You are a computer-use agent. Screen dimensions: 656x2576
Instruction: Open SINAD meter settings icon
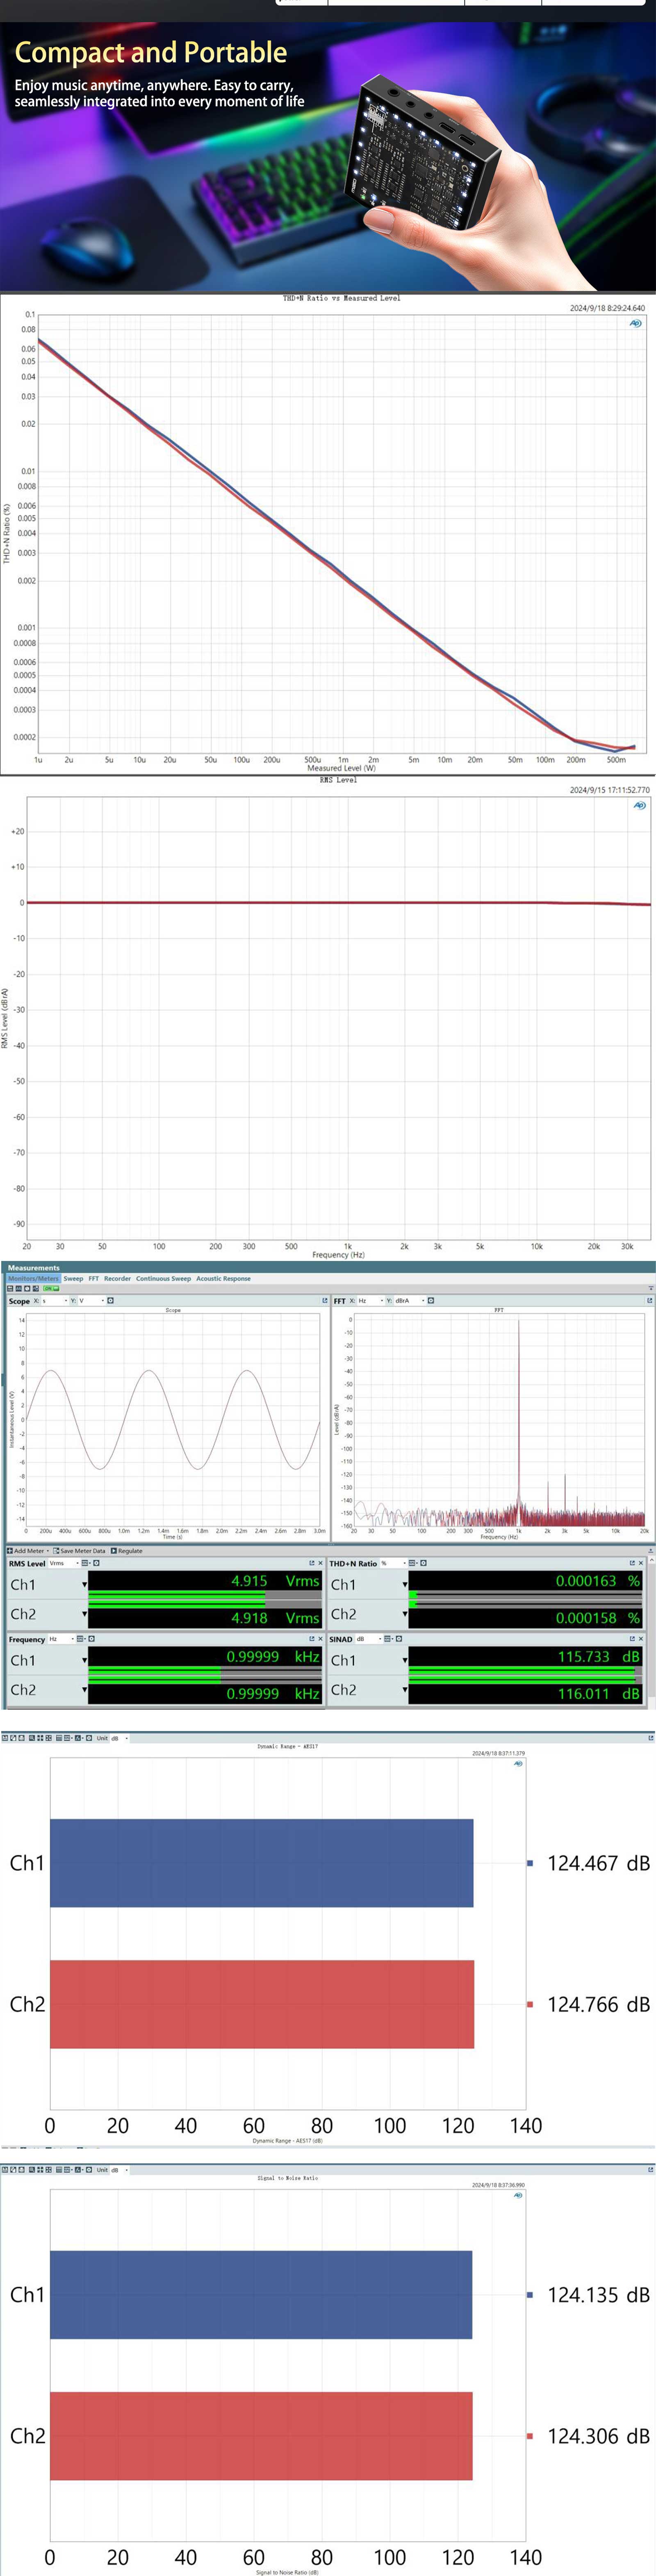pos(398,1639)
